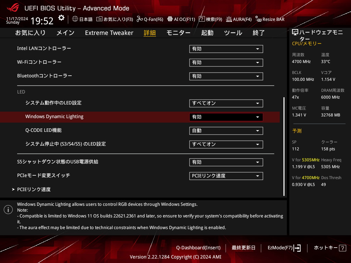Click the Dos Thresh value 49
The width and height of the screenshot is (351, 263).
pyautogui.click(x=324, y=185)
